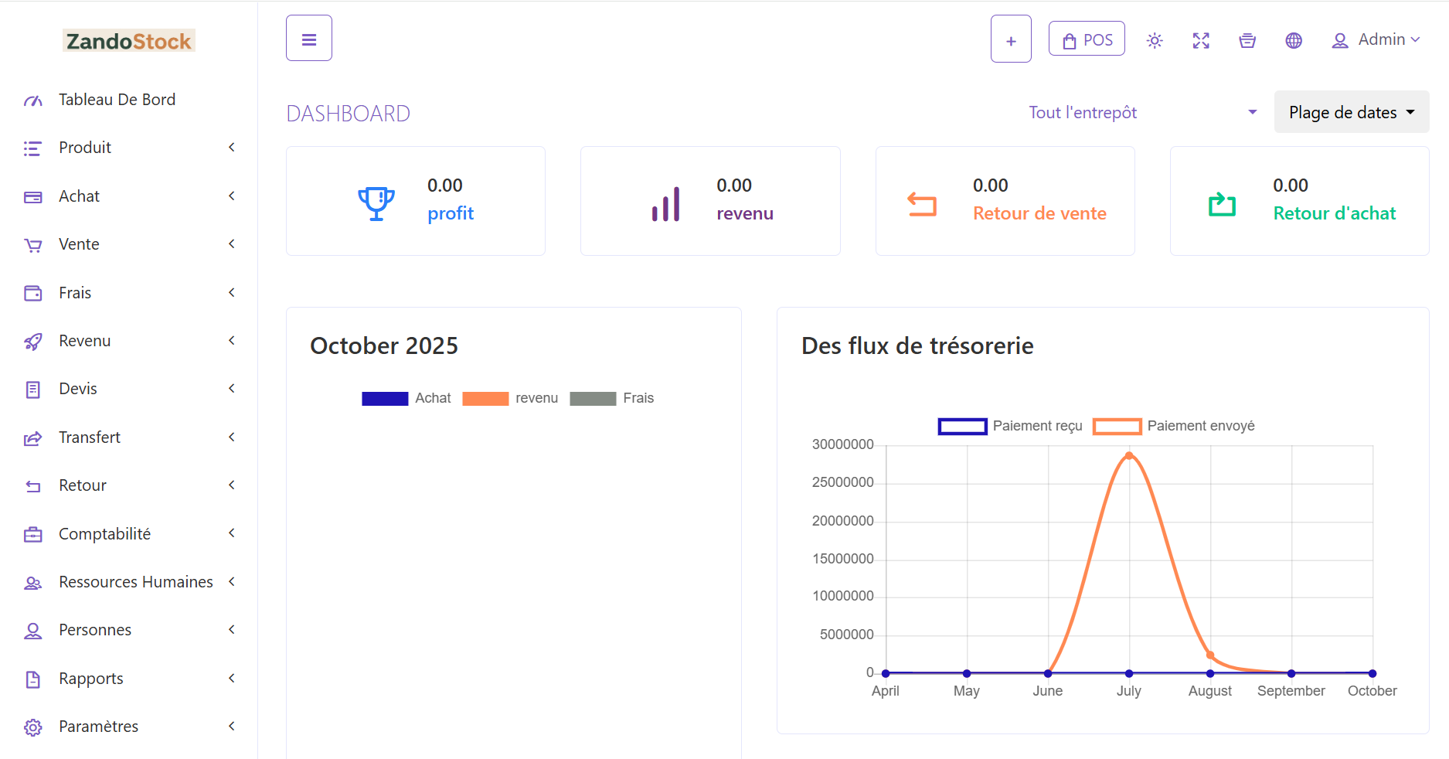Open the Admin user dropdown
1449x759 pixels.
point(1376,39)
